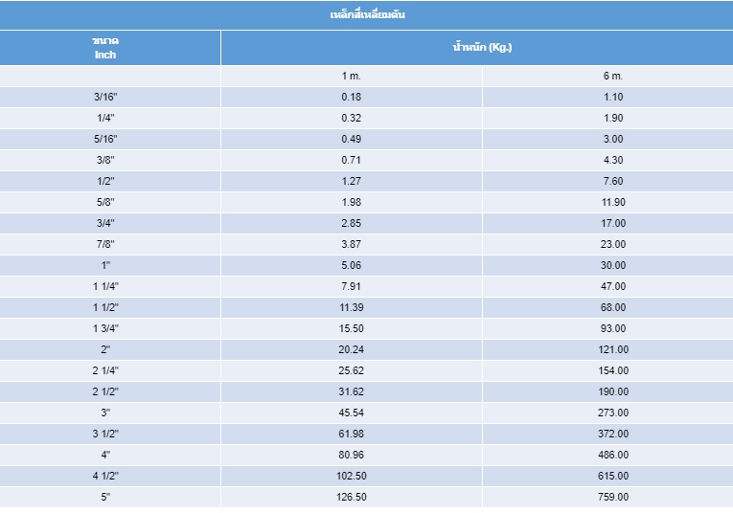
Task: Click the 3/16" size cell
Action: (x=105, y=97)
